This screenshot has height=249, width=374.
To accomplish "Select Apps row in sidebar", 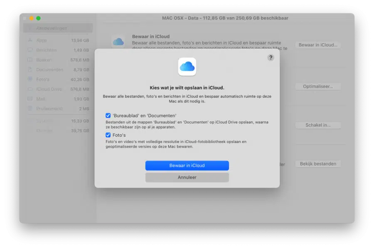I will tap(58, 40).
